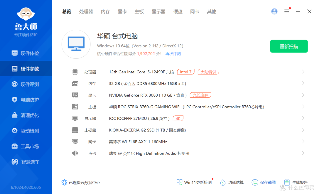Image resolution: width=317 pixels, height=194 pixels.
Task: Click the 1,902,702 score value
Action: click(146, 54)
